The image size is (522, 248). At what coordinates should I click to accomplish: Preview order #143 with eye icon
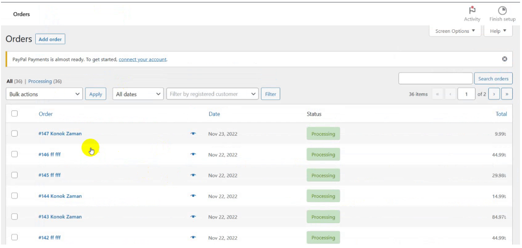[193, 217]
